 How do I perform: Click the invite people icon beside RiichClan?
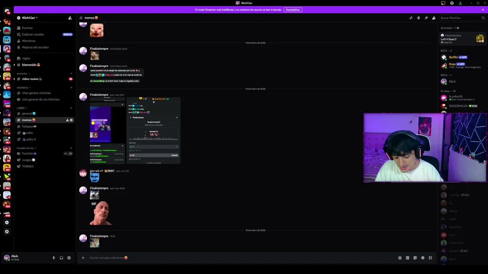(70, 18)
